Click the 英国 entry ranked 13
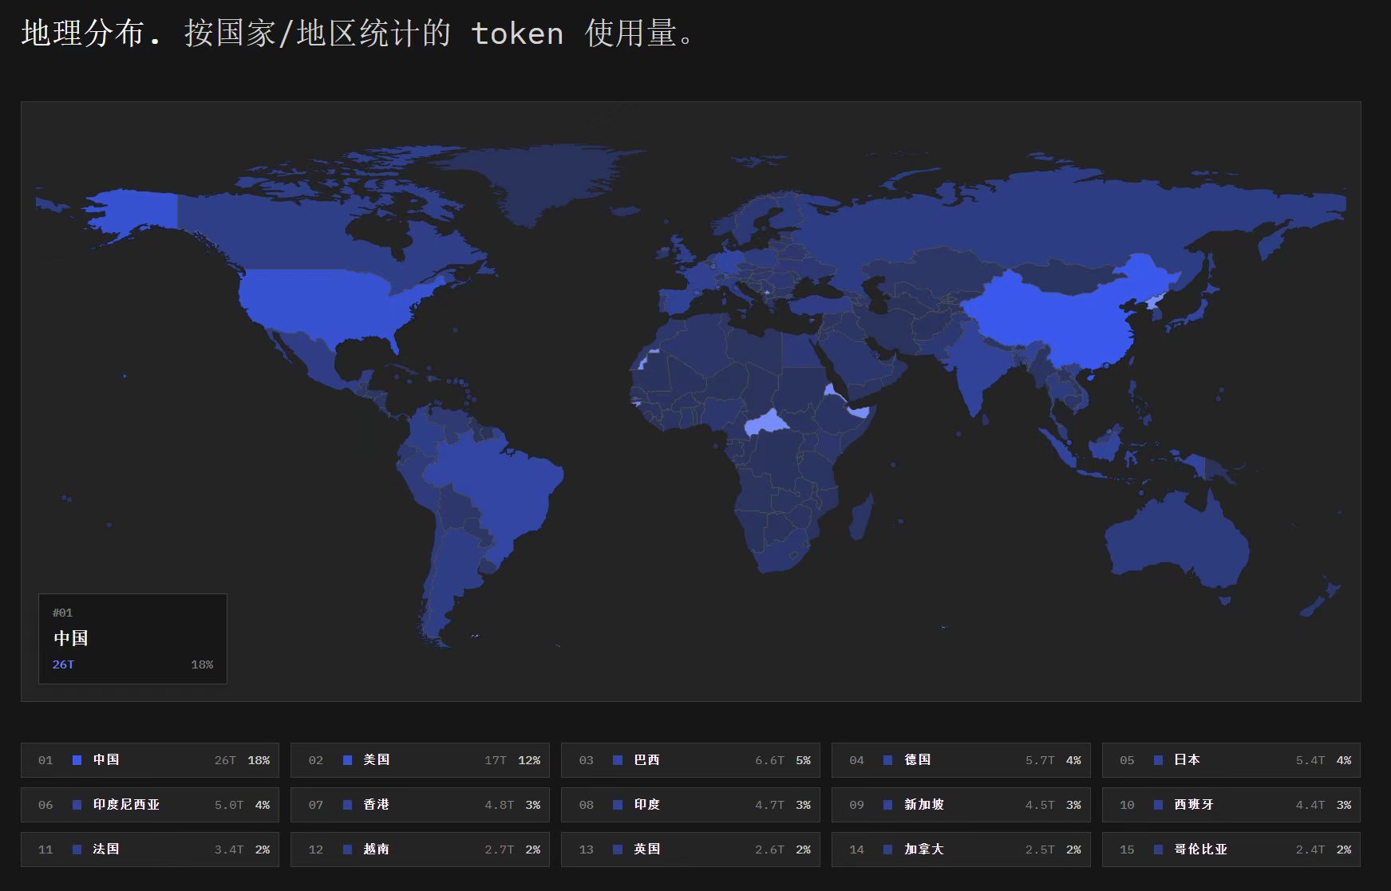Screen dimensions: 1391x891 (x=690, y=850)
